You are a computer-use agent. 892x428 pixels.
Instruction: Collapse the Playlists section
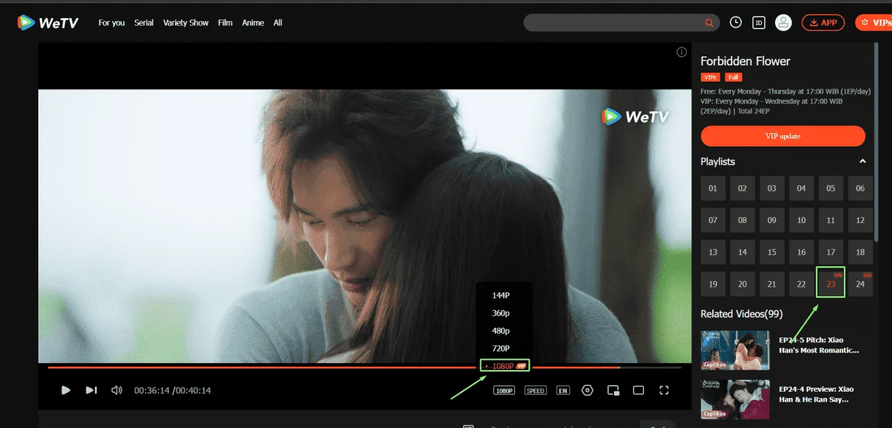(862, 161)
